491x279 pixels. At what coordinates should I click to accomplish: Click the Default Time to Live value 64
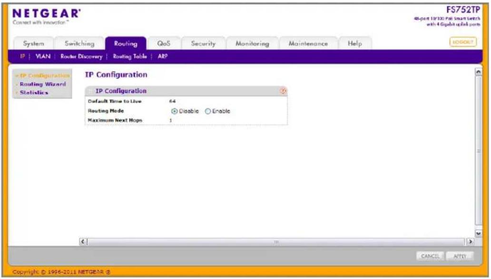[172, 101]
